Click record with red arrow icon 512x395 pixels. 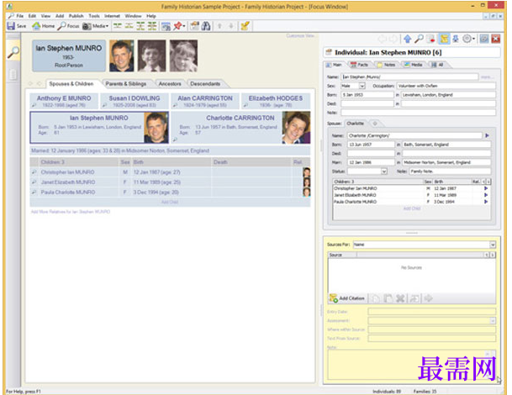pyautogui.click(x=431, y=39)
